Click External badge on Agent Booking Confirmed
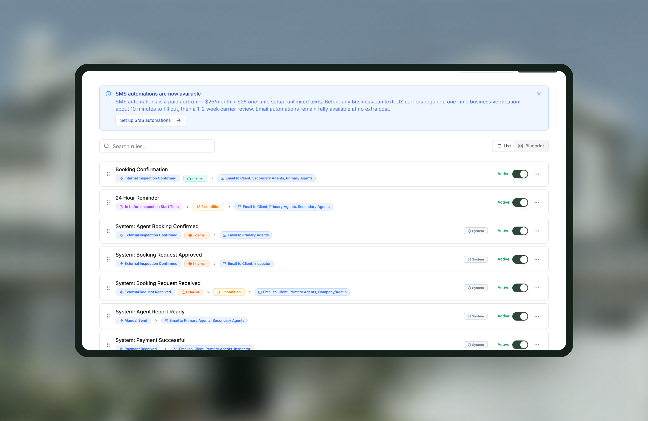This screenshot has height=421, width=648. tap(197, 235)
